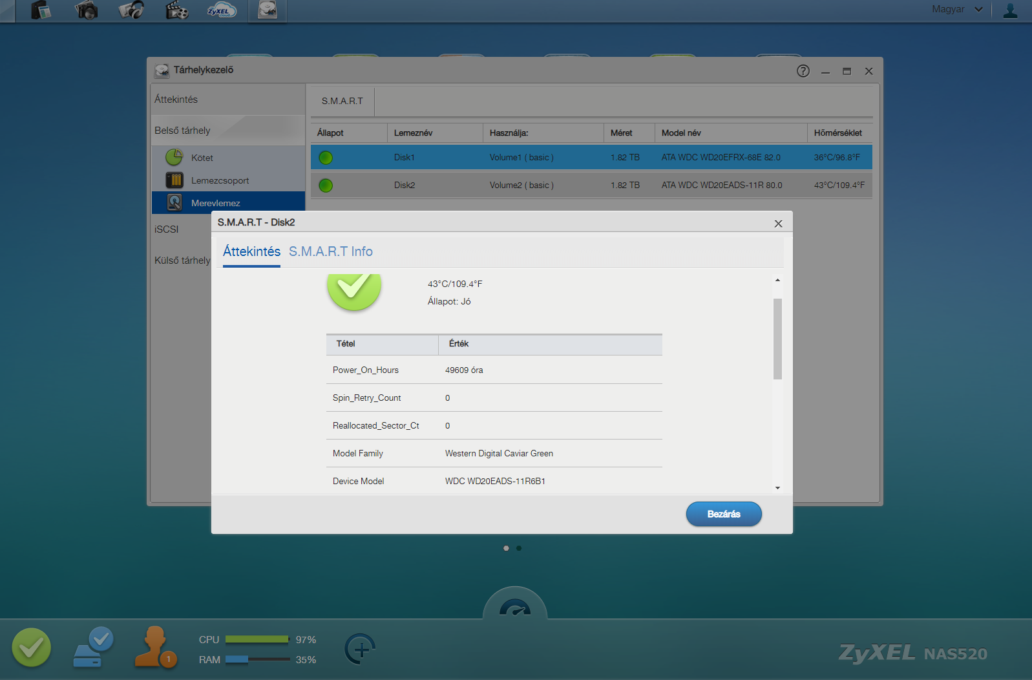This screenshot has height=680, width=1032.
Task: Click scrollbar up arrow in dialog
Action: 777,281
